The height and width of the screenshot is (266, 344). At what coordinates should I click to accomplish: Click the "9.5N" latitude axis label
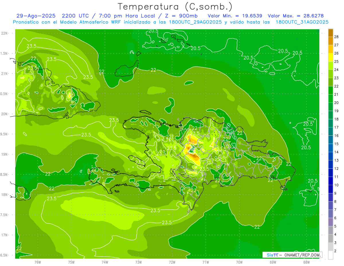4,134
